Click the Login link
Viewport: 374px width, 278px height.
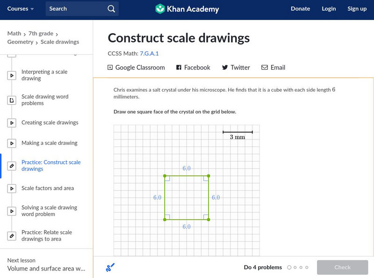pyautogui.click(x=329, y=8)
